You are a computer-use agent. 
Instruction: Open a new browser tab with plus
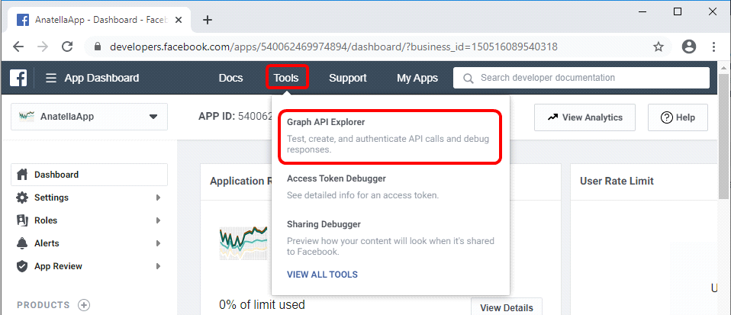coord(208,20)
